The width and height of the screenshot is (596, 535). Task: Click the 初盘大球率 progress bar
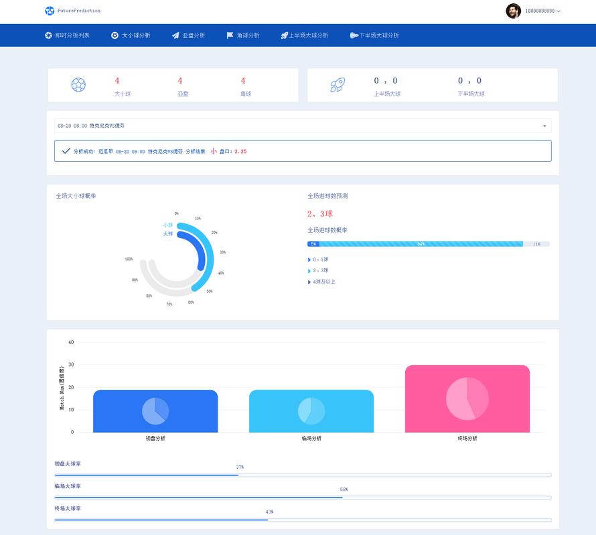(303, 475)
